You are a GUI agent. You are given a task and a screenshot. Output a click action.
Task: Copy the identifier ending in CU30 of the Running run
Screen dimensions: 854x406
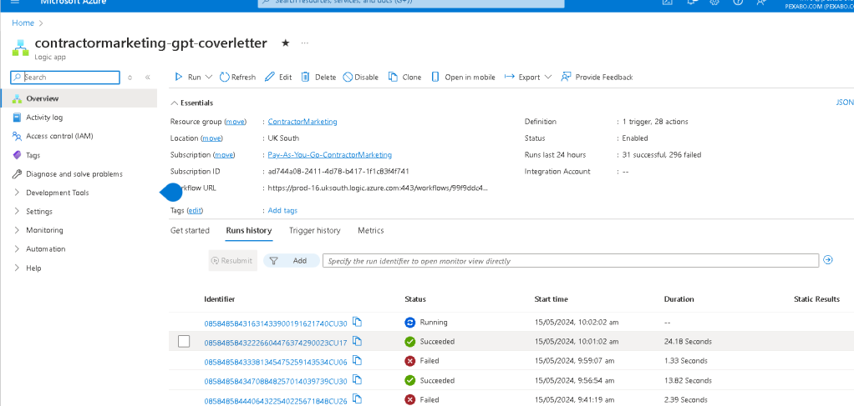click(358, 323)
